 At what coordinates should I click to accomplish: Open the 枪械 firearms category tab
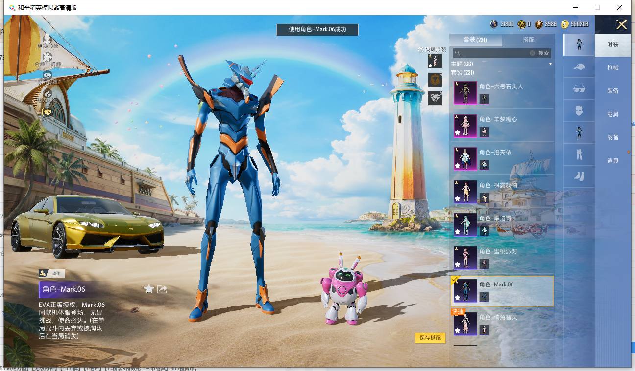coord(613,68)
